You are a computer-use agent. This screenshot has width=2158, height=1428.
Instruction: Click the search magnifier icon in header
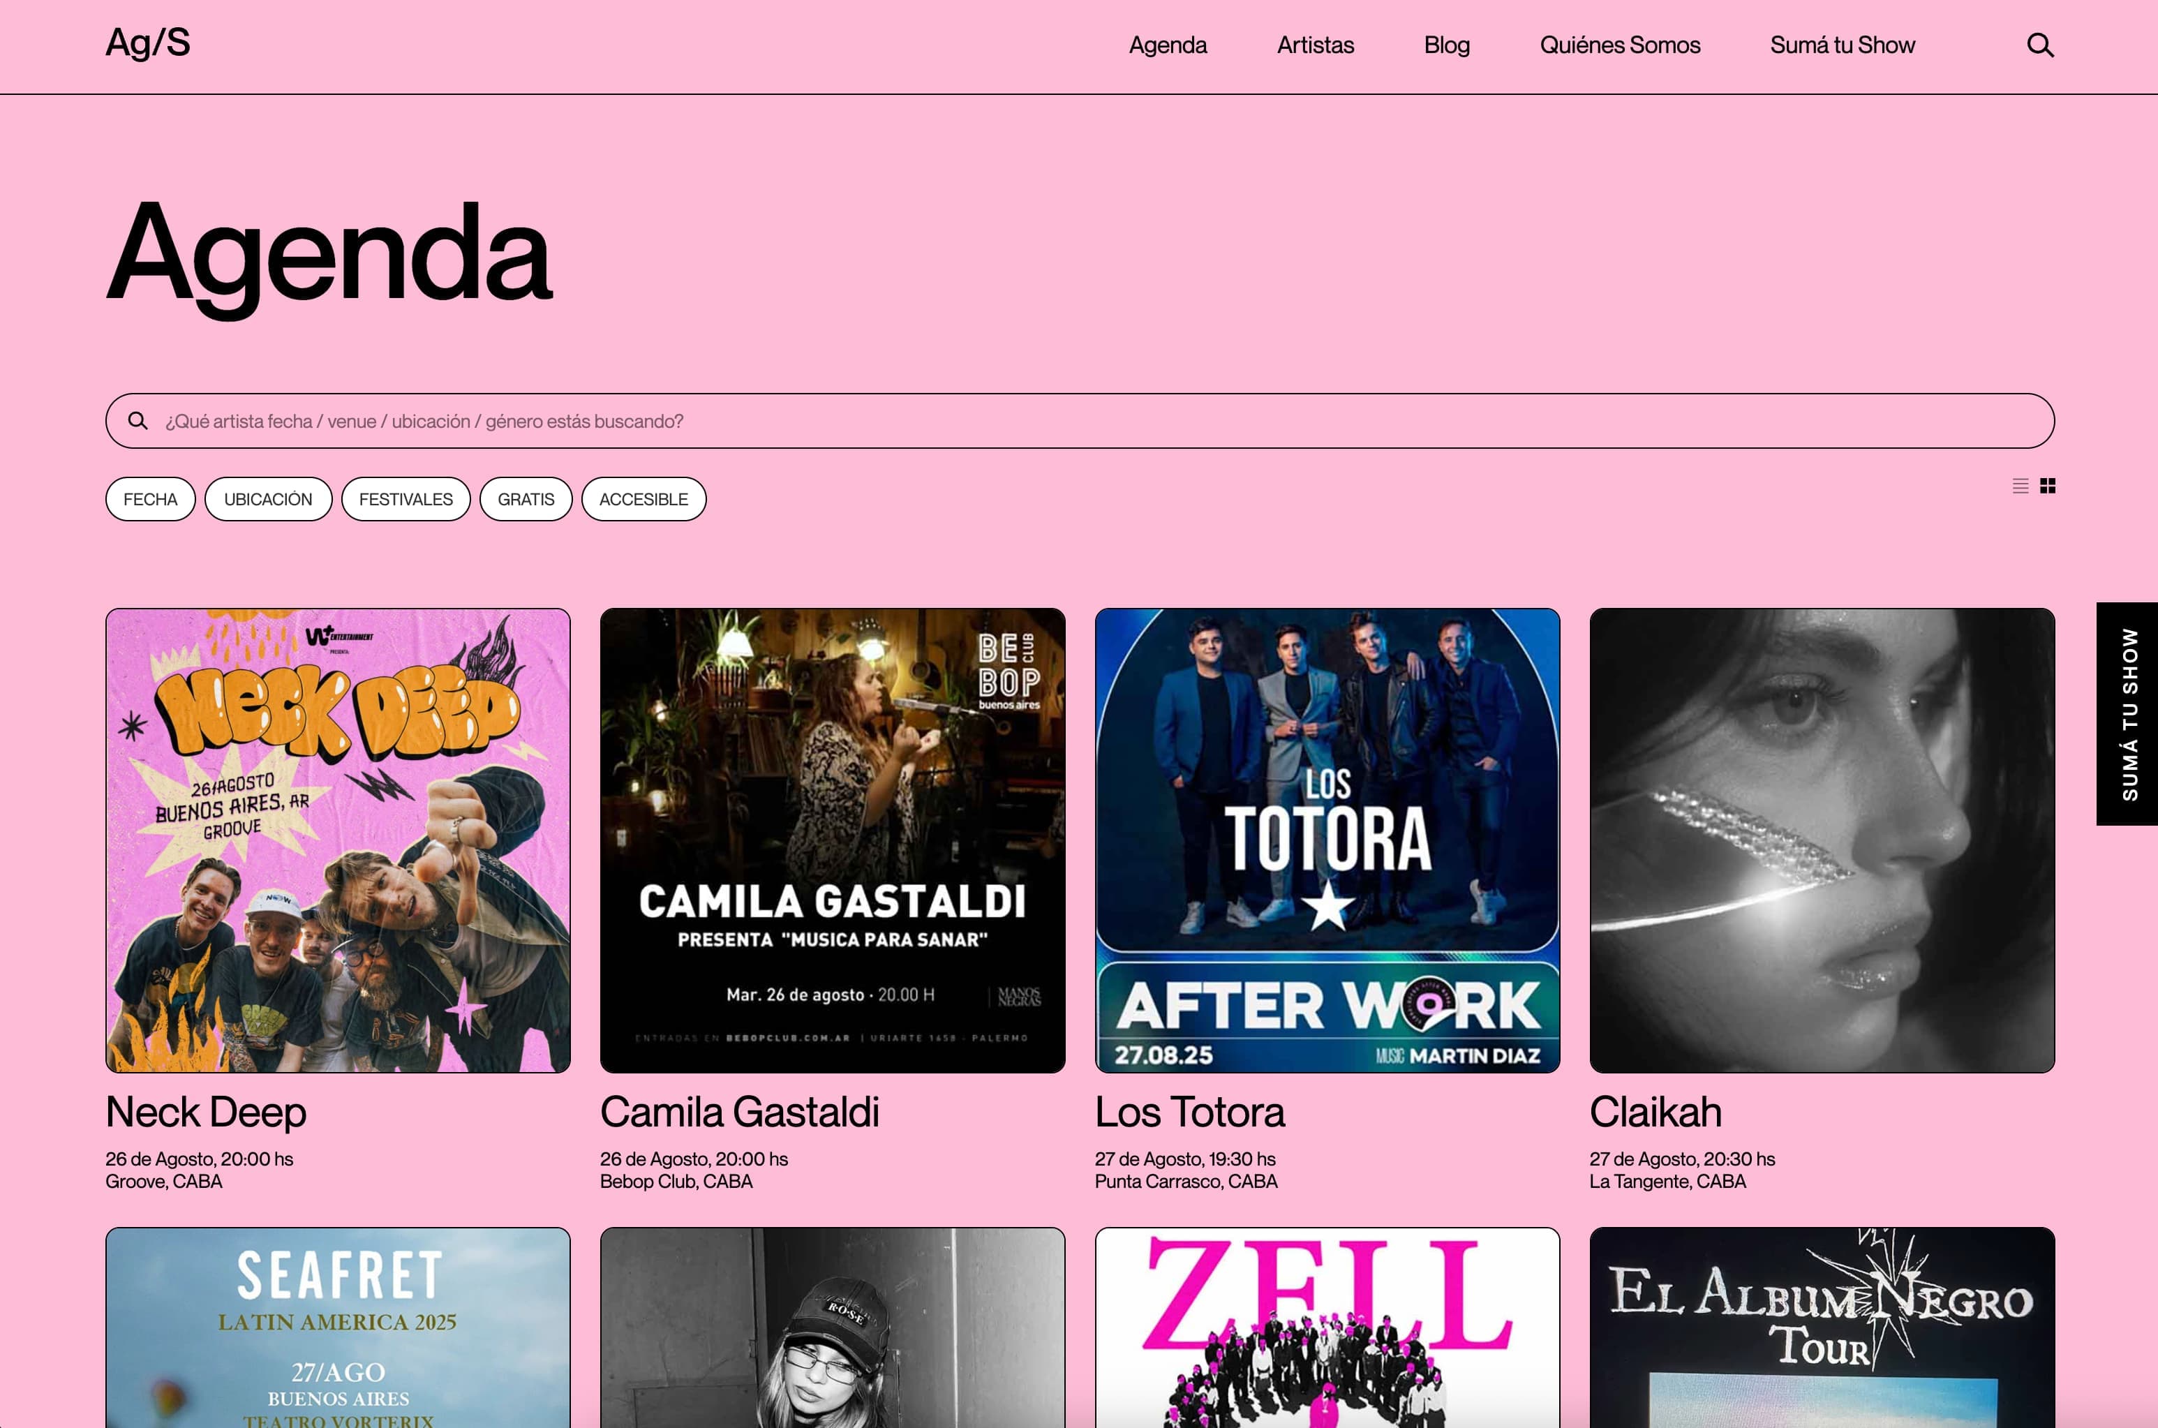click(x=2039, y=45)
